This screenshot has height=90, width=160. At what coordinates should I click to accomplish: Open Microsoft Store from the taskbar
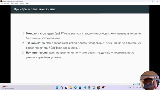(80, 87)
